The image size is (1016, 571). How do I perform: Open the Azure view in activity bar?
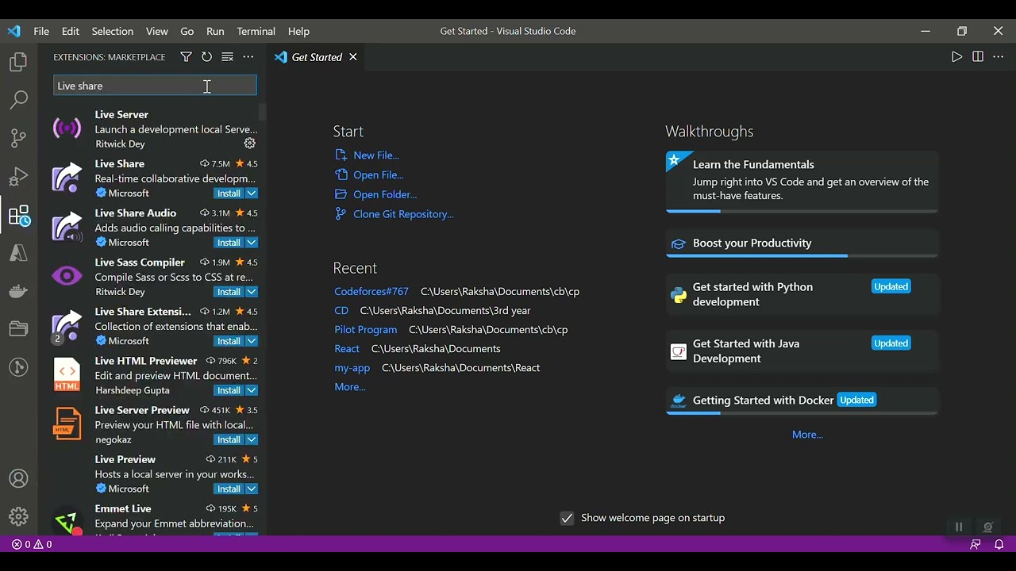18,253
